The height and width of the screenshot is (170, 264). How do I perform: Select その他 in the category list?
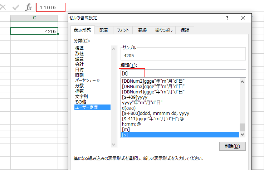[92, 102]
